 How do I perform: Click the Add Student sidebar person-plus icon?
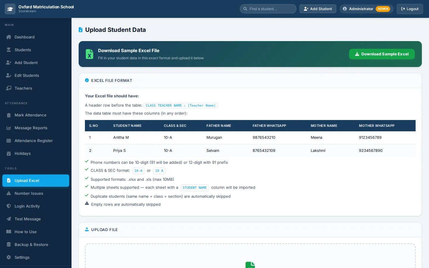click(x=9, y=63)
